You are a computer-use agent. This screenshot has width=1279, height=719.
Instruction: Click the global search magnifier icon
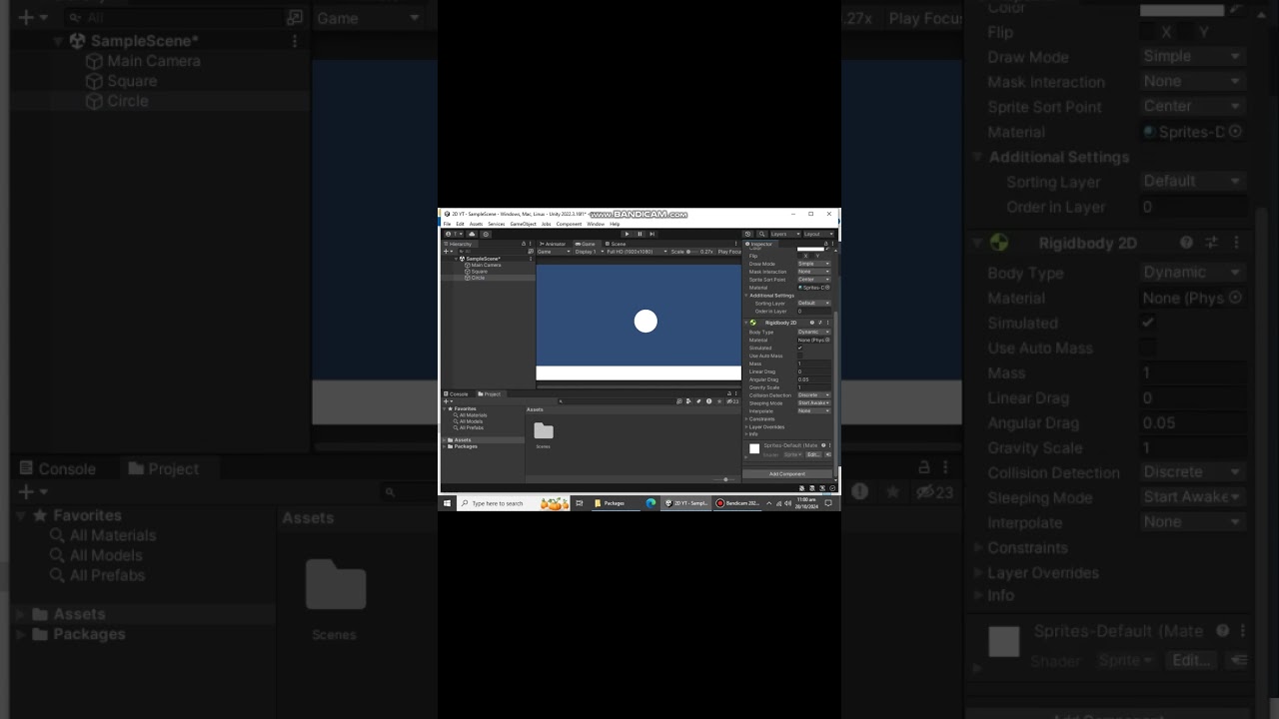coord(761,234)
